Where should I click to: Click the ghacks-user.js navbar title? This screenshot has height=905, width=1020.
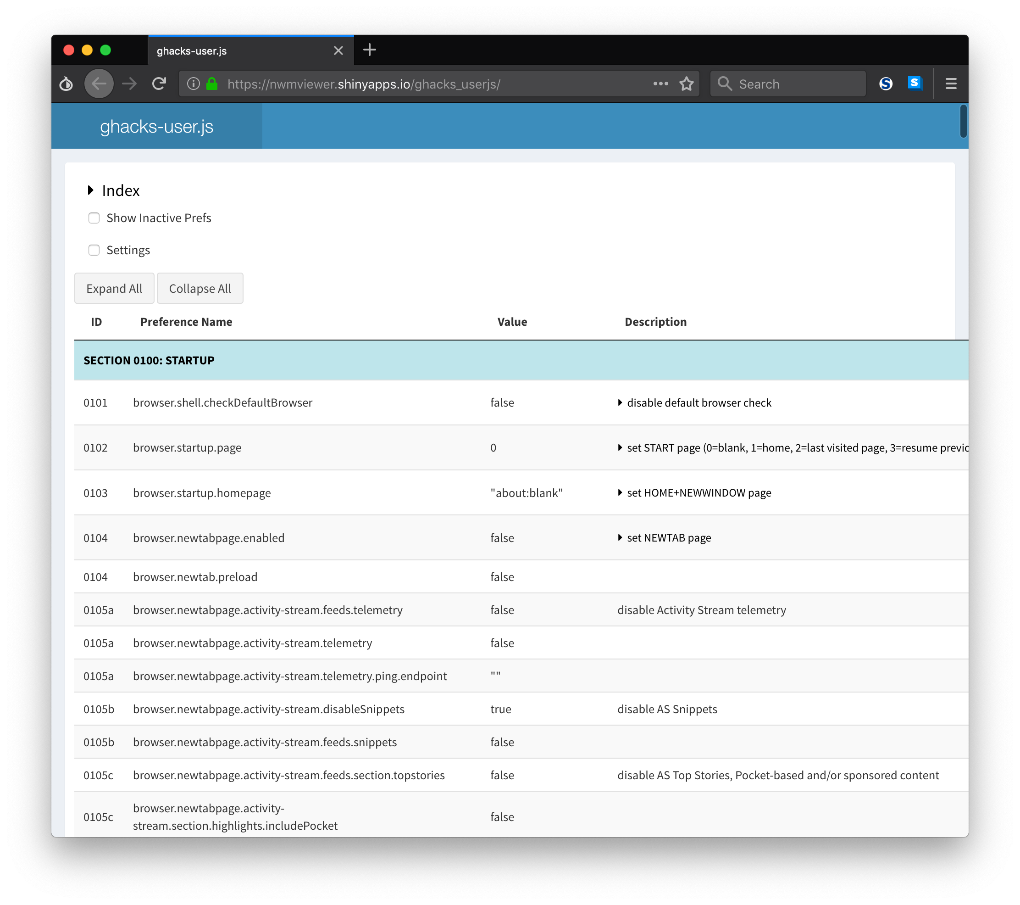tap(156, 126)
